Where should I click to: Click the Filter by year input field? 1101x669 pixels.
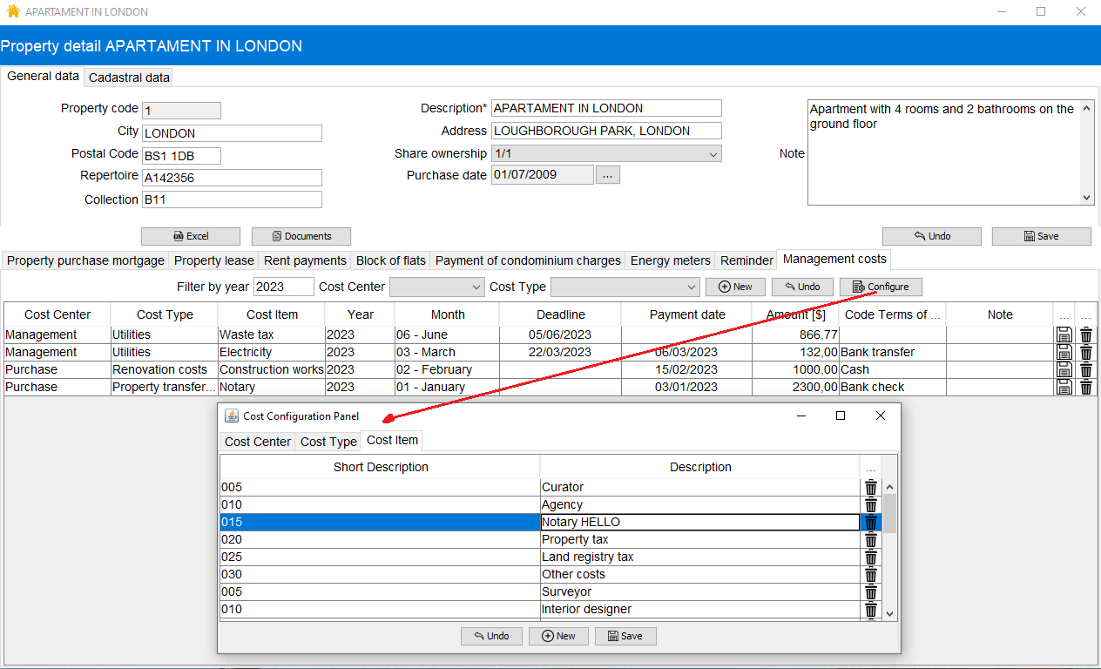[284, 286]
